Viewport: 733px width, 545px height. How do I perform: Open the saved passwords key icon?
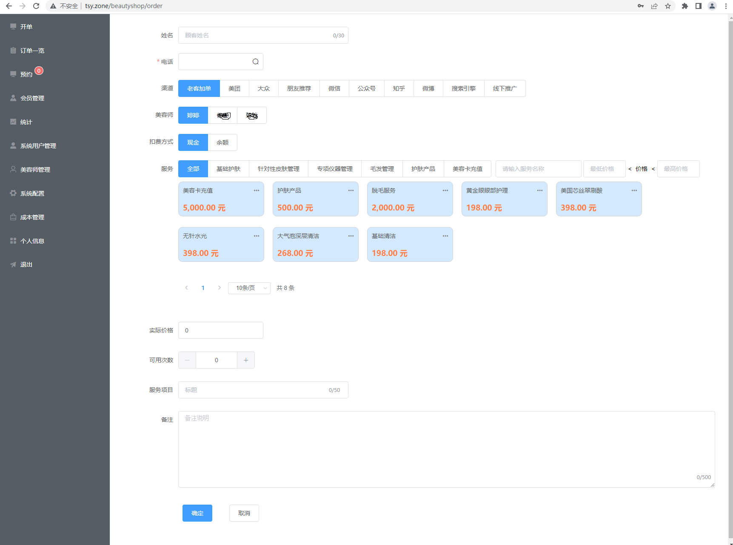641,6
